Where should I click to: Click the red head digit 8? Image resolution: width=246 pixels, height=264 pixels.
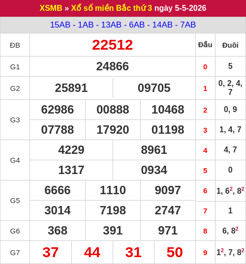coord(205,231)
